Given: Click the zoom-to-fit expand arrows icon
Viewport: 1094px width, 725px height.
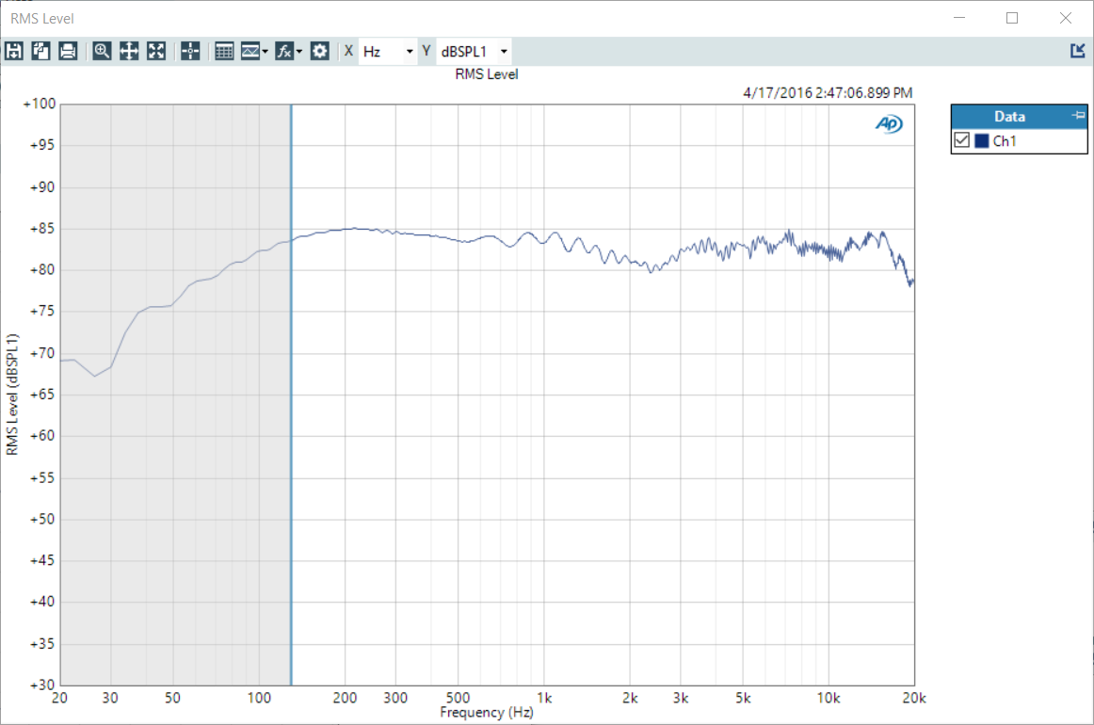Looking at the screenshot, I should click(x=156, y=51).
